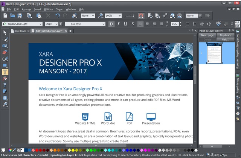Select the Fill tool

5,79
